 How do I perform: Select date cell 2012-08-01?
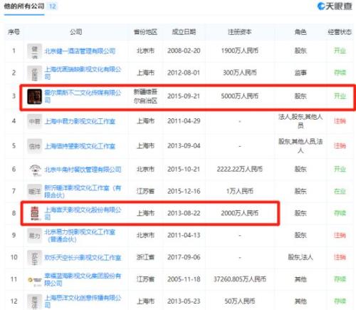click(x=184, y=73)
